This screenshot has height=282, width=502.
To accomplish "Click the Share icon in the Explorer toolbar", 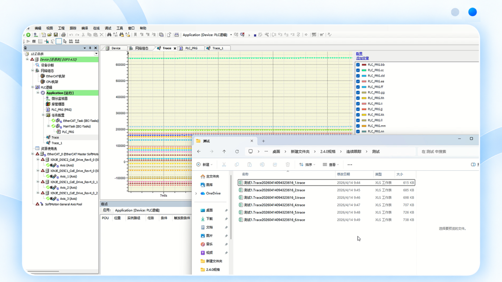I will pyautogui.click(x=275, y=165).
